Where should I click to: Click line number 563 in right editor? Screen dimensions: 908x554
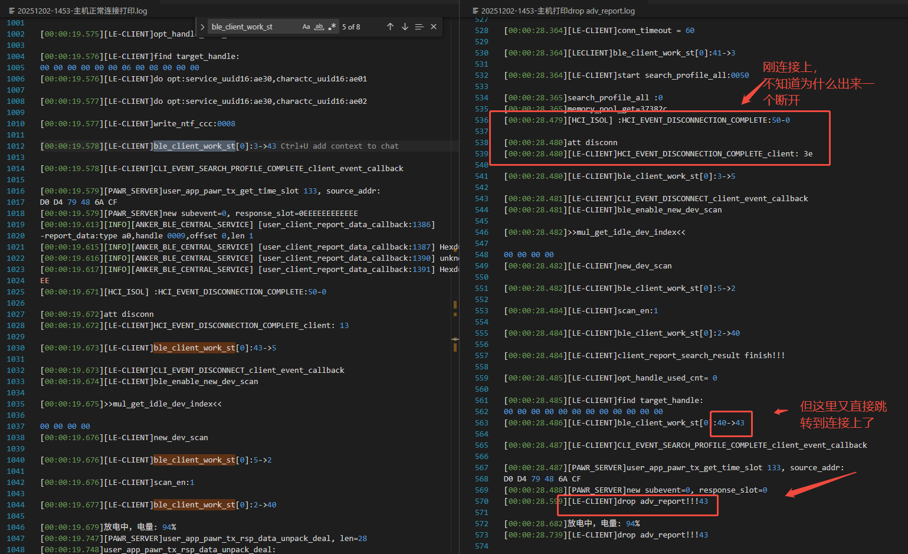[x=481, y=422]
